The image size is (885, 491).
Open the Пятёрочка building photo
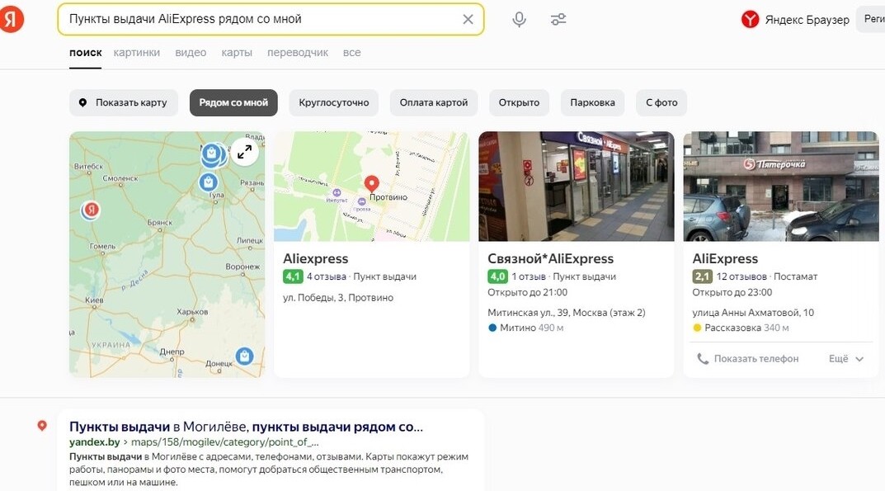781,186
